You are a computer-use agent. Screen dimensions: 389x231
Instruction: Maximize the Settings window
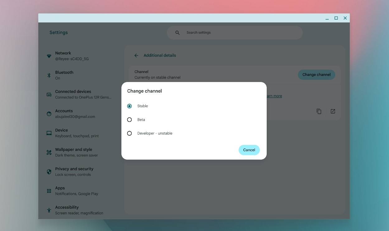(336, 18)
